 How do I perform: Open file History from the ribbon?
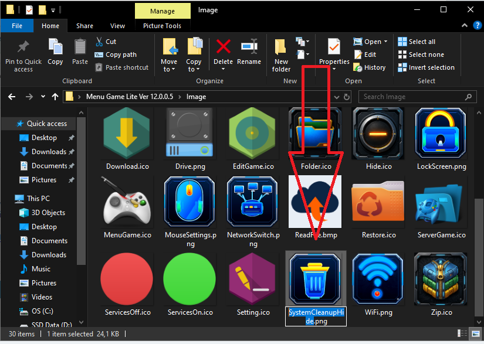pos(370,67)
